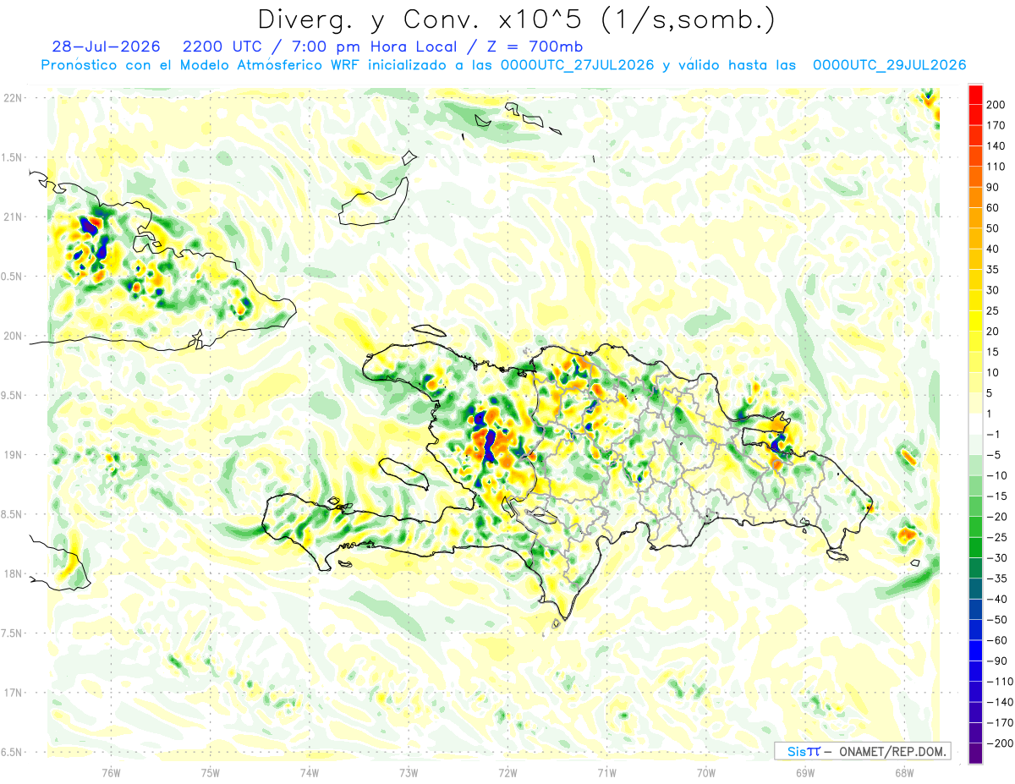Viewport: 1015px width, 784px height.
Task: Click the init time '0000UTC_27JUL2026'
Action: tap(578, 65)
